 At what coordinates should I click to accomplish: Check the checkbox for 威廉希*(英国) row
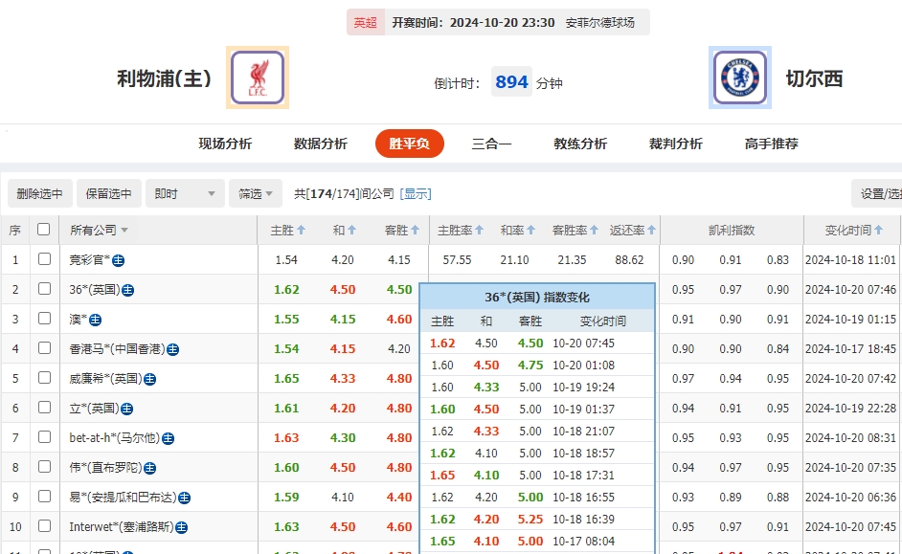(44, 378)
